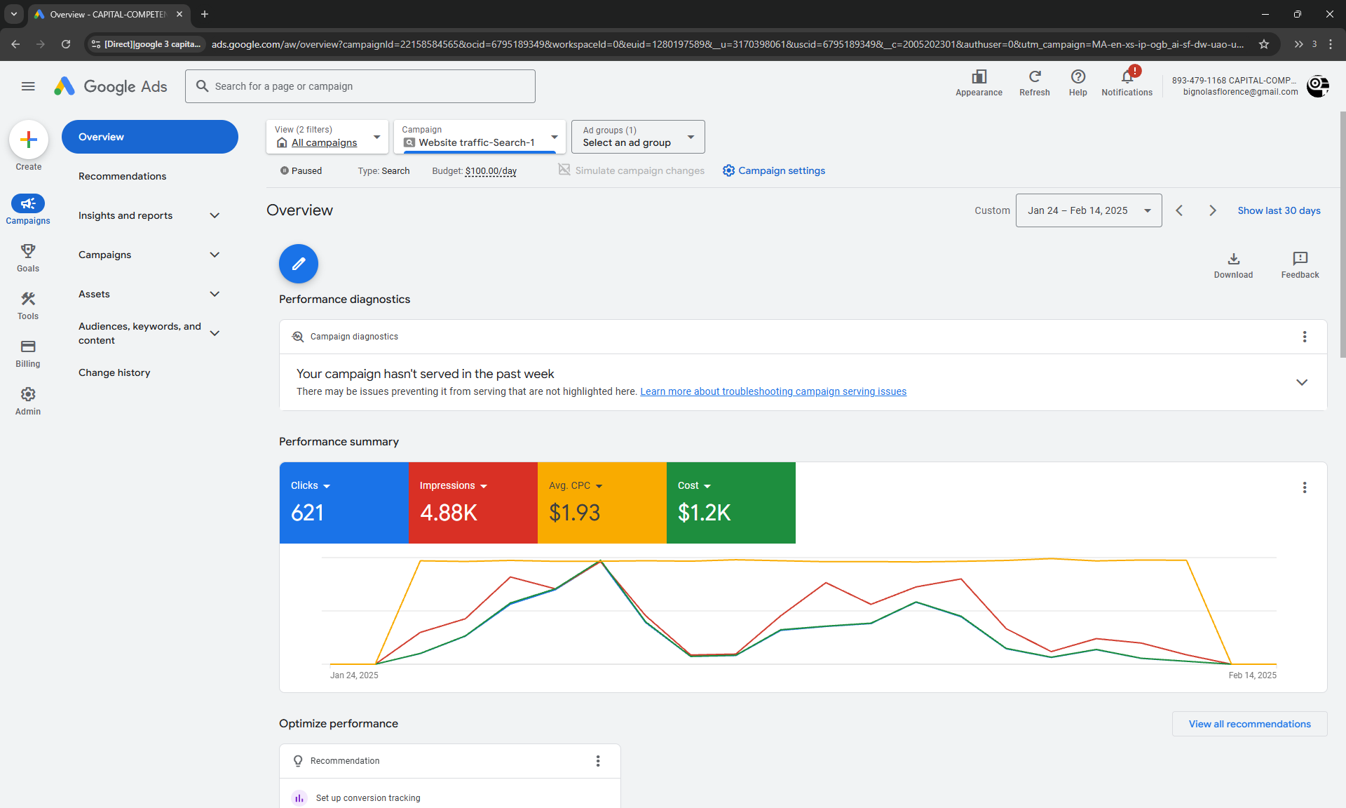Click the Admin gear icon
This screenshot has height=808, width=1346.
tap(28, 393)
